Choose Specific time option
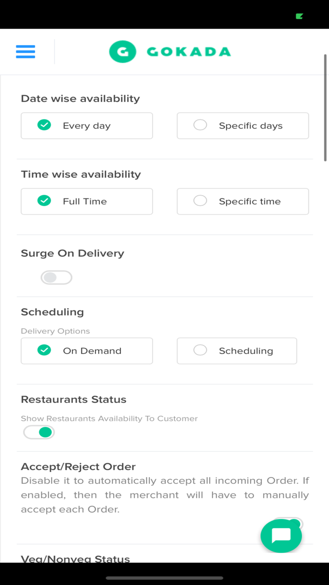Screen dimensions: 329x585 point(243,201)
